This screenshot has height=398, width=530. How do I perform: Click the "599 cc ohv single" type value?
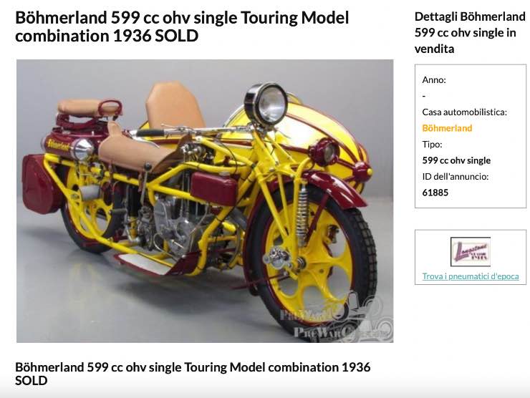[x=456, y=160]
